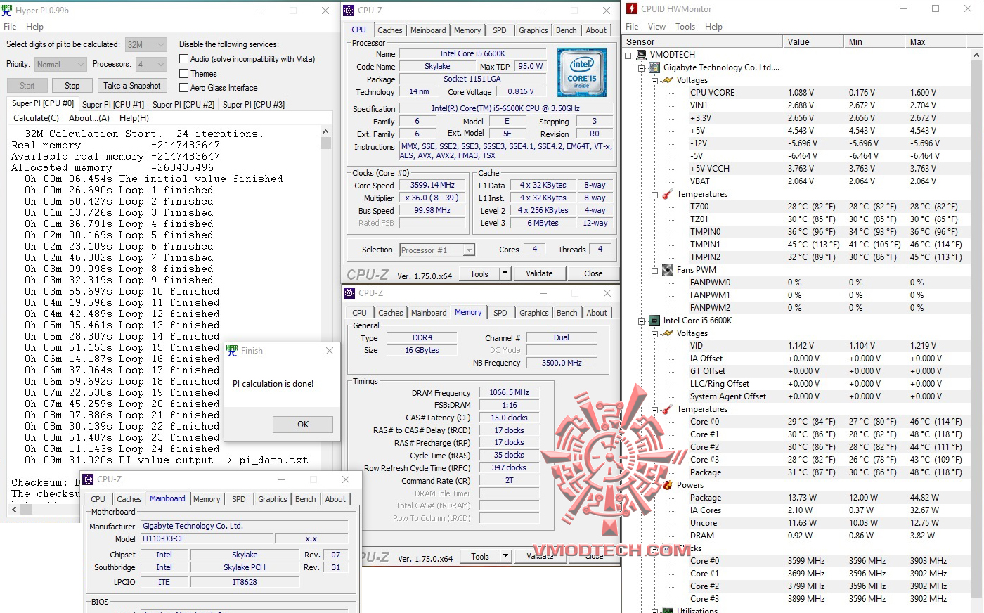This screenshot has height=613, width=984.
Task: Click the Gigabyte motherboard icon in the sensor tree
Action: pyautogui.click(x=655, y=67)
